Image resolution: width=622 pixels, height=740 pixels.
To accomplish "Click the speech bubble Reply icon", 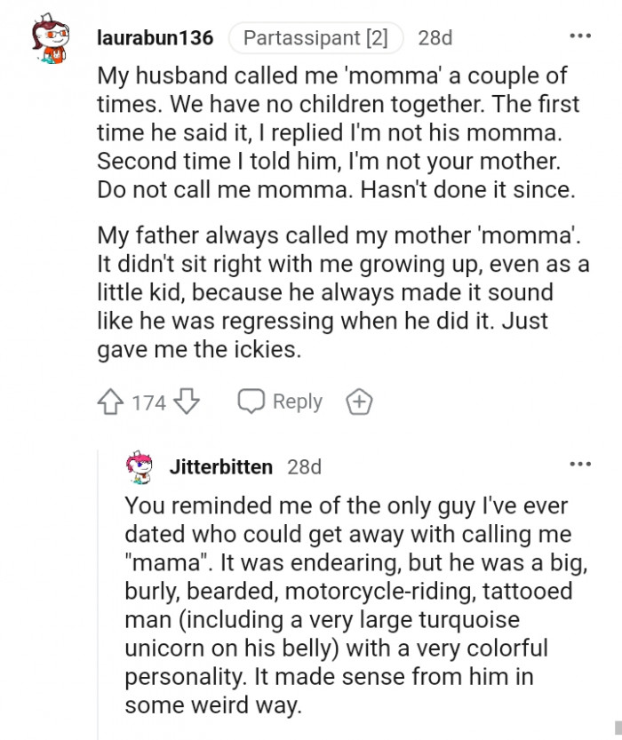I will (x=250, y=402).
